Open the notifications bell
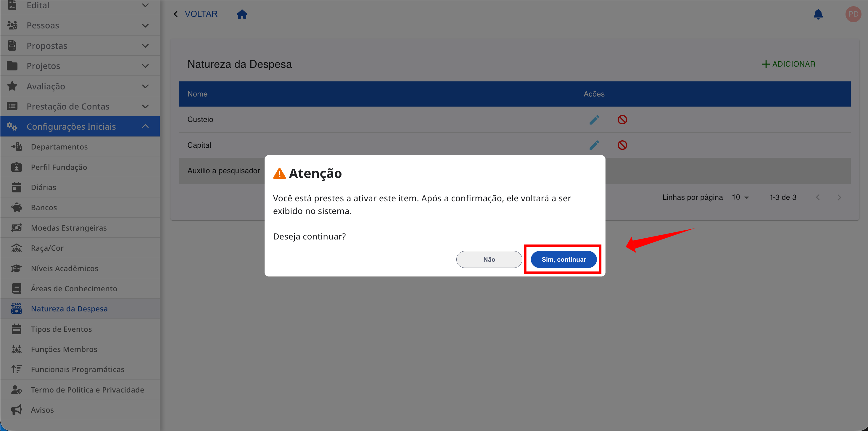Viewport: 868px width, 431px height. pyautogui.click(x=818, y=14)
